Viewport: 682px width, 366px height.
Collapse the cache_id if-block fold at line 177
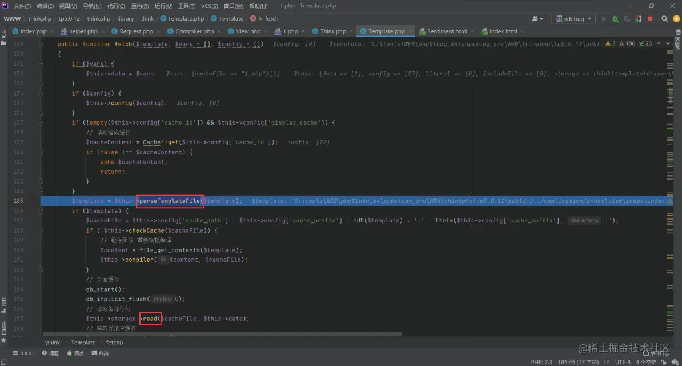tap(41, 122)
